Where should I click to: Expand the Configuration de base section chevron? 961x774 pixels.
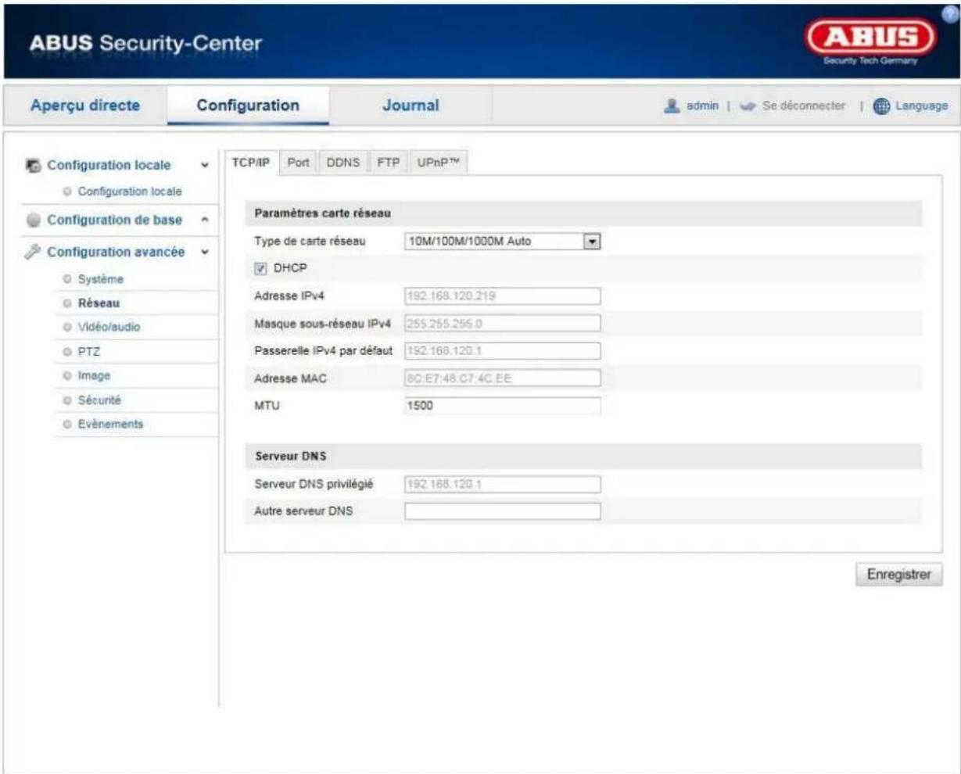(x=205, y=220)
